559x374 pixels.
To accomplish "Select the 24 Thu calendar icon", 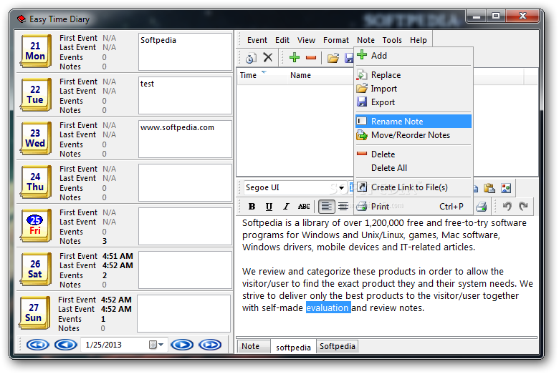I will pyautogui.click(x=35, y=182).
